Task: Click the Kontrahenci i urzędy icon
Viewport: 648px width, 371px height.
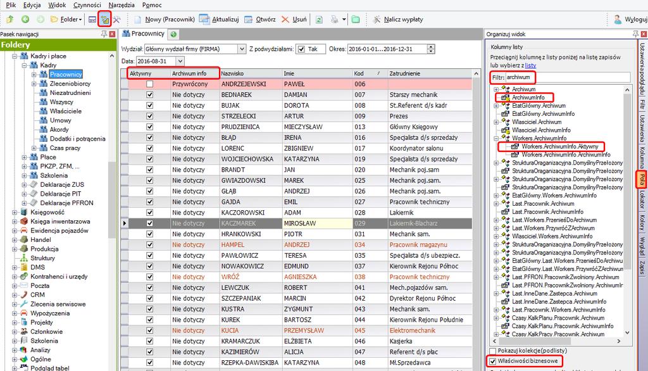Action: coord(24,276)
